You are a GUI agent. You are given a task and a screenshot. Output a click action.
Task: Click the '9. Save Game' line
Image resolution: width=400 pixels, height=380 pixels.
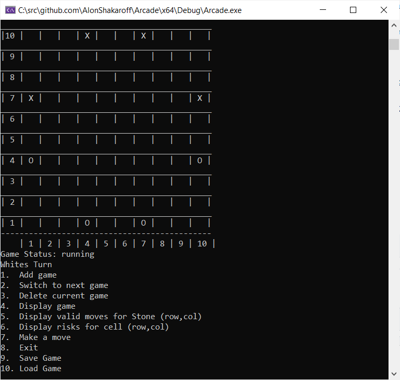pos(31,358)
